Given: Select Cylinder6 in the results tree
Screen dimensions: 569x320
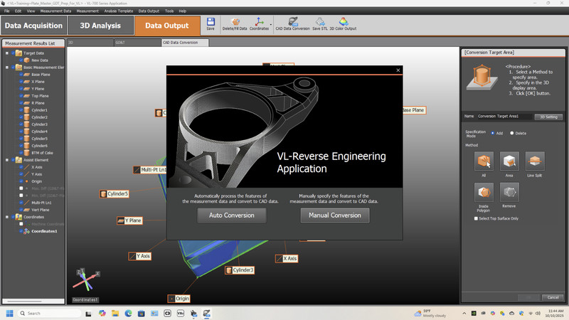Looking at the screenshot, I should coord(39,146).
